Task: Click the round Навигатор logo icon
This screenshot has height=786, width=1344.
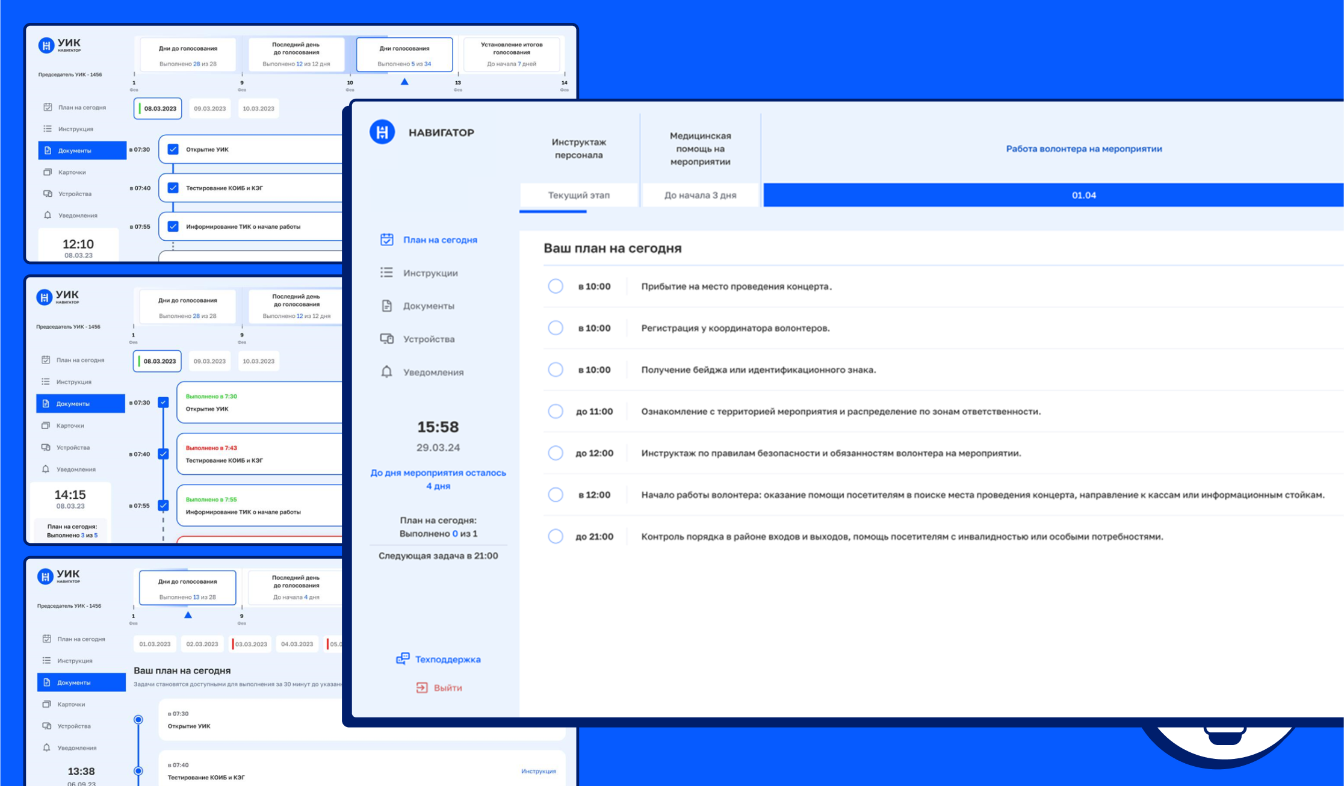Action: 382,132
